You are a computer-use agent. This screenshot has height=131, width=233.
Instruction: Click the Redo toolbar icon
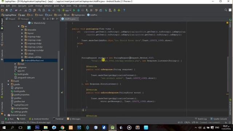20,10
